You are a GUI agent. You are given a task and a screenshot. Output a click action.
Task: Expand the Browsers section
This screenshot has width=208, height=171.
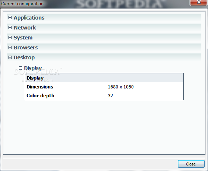point(10,48)
